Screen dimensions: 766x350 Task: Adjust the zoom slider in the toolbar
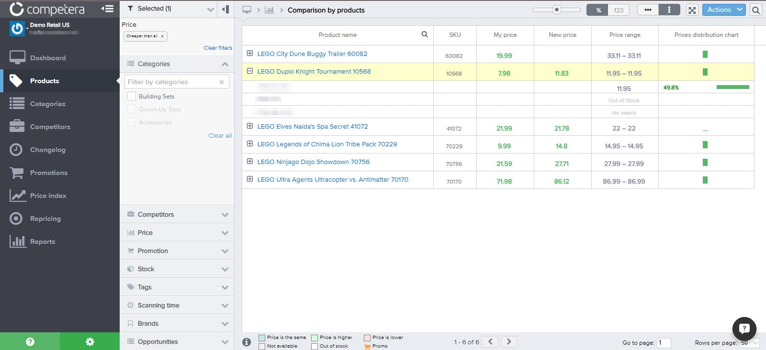click(x=556, y=10)
